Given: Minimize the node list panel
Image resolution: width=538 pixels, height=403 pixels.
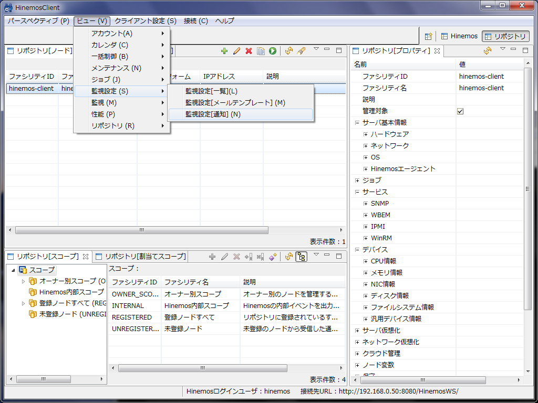Looking at the screenshot, I should 327,49.
